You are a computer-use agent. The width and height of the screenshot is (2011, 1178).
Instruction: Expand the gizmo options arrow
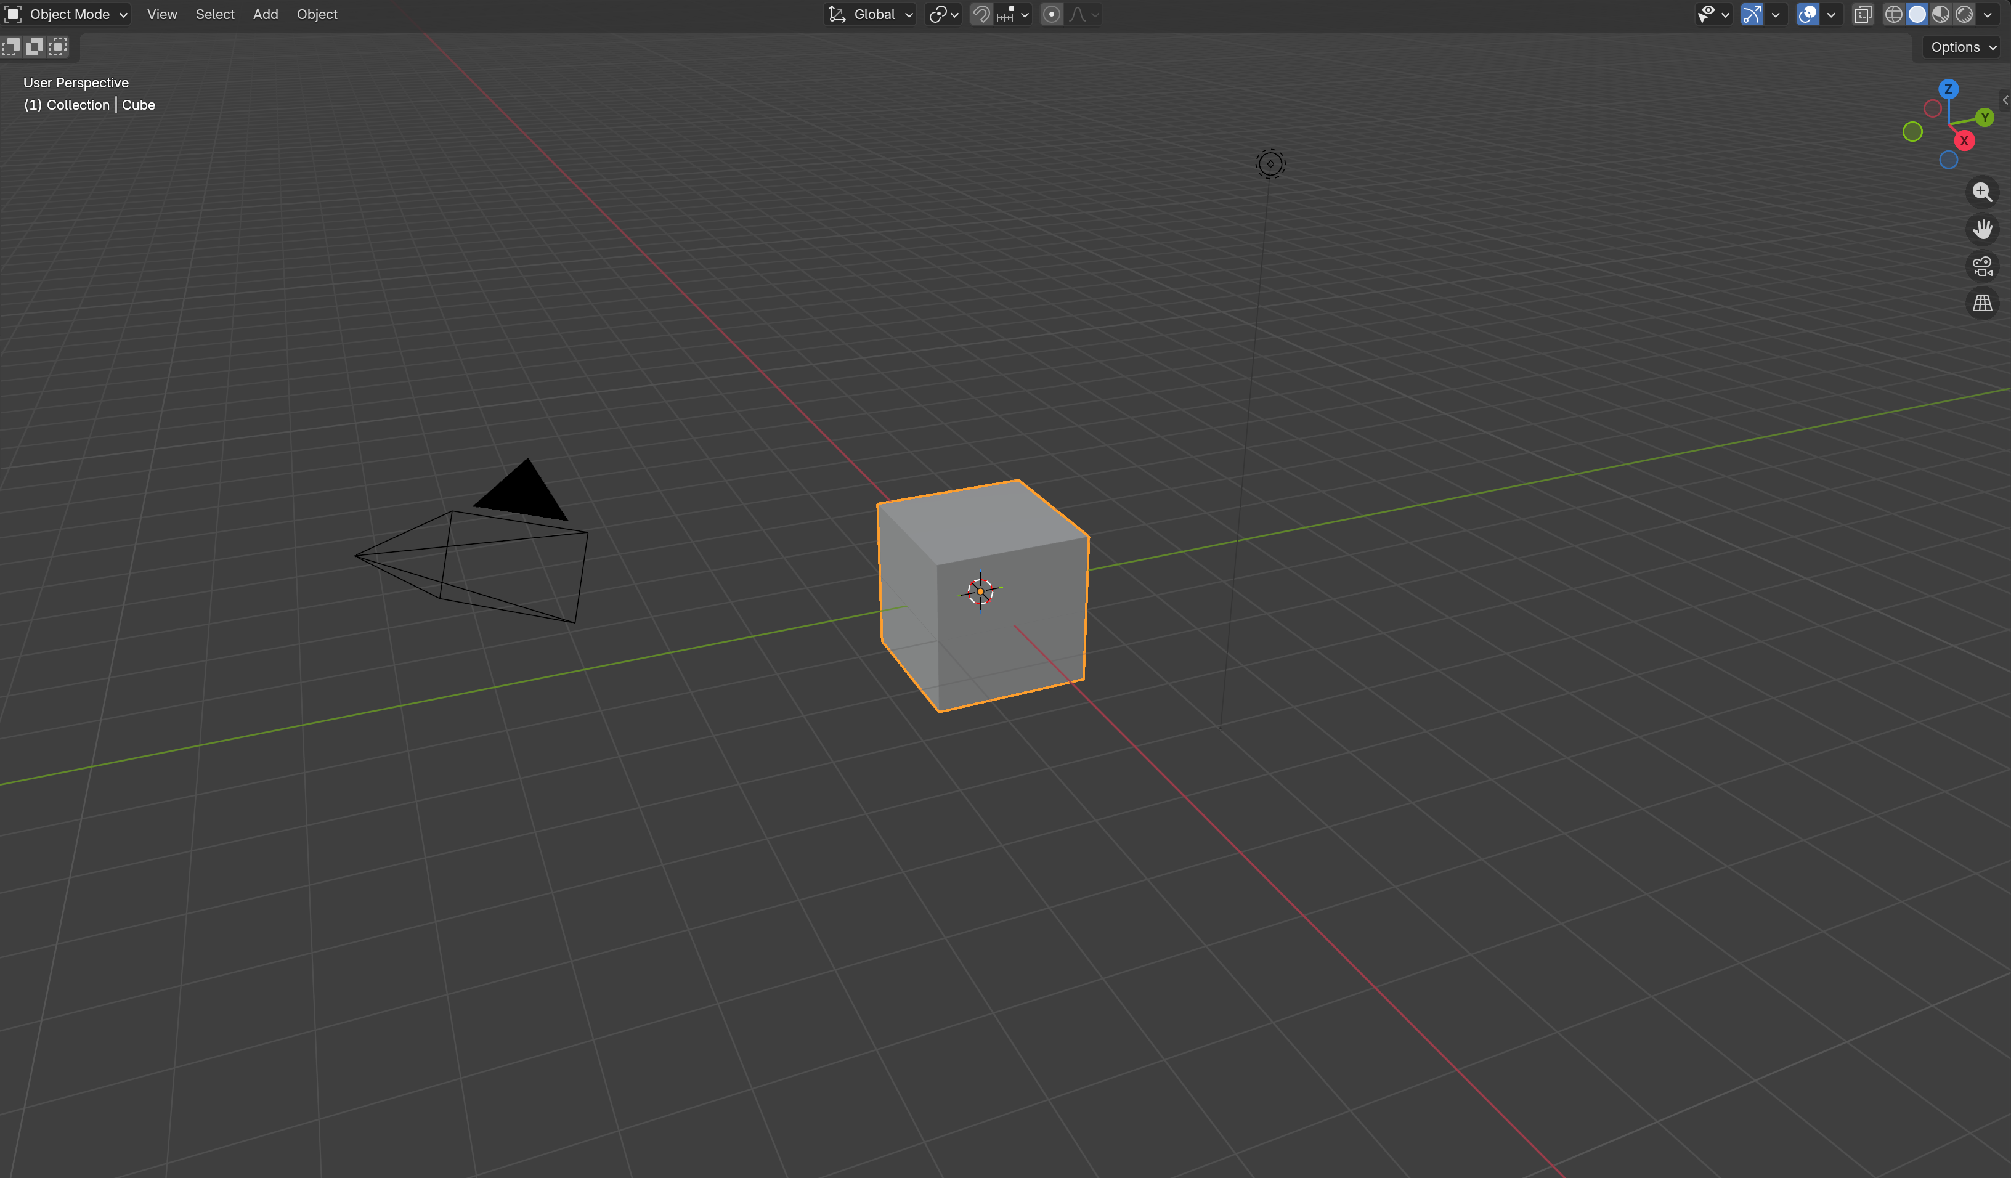pyautogui.click(x=1776, y=14)
